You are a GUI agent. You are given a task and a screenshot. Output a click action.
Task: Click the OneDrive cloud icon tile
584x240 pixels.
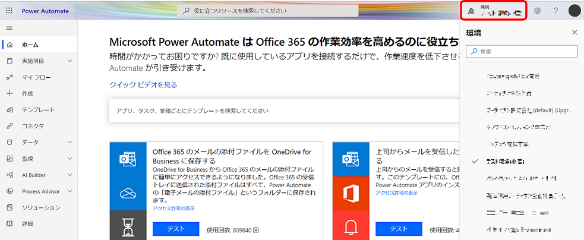click(128, 194)
